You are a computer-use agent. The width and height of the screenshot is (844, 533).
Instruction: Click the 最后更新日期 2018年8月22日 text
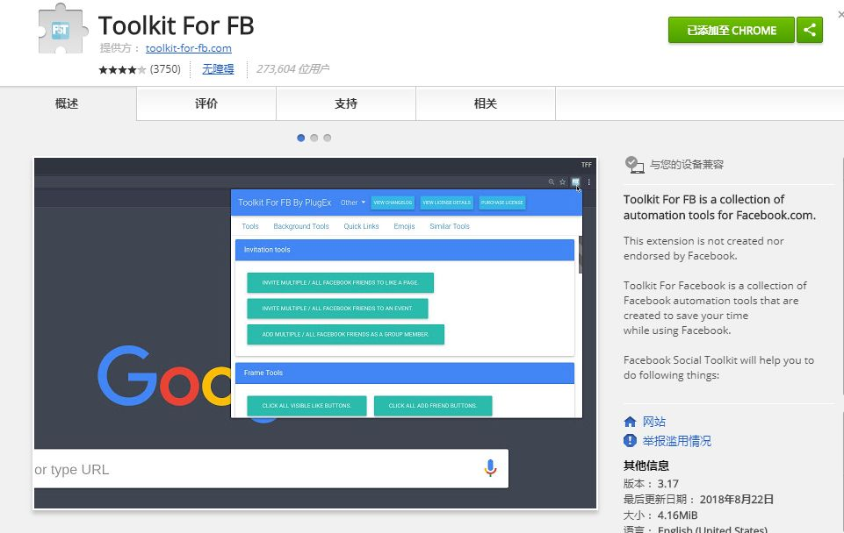point(698,499)
